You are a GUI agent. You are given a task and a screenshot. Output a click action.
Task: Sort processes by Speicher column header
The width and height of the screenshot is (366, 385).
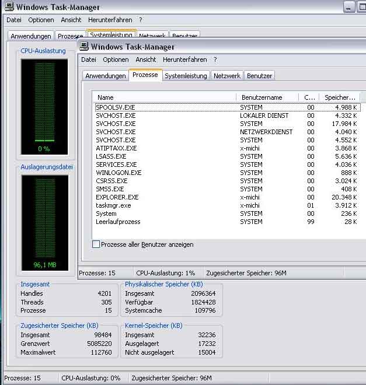coord(340,97)
